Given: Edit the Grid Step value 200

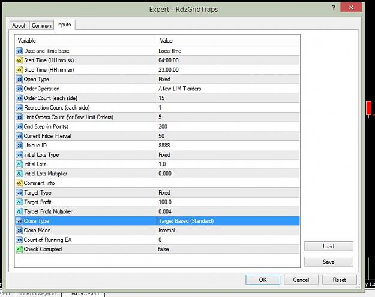Looking at the screenshot, I should point(228,126).
